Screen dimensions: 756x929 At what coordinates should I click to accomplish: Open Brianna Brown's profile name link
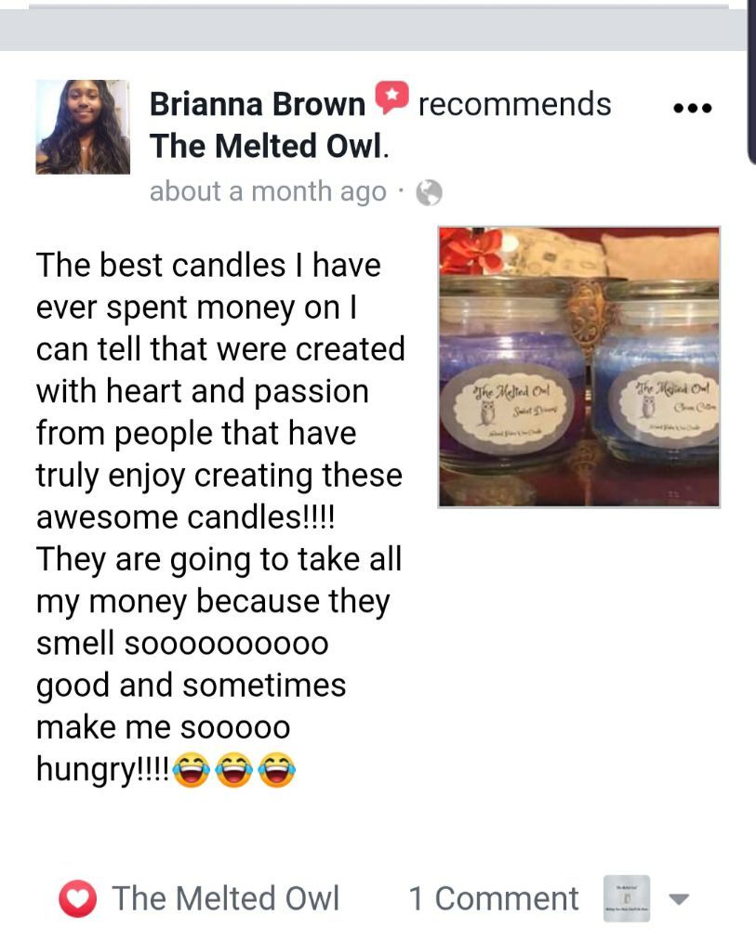click(x=258, y=104)
